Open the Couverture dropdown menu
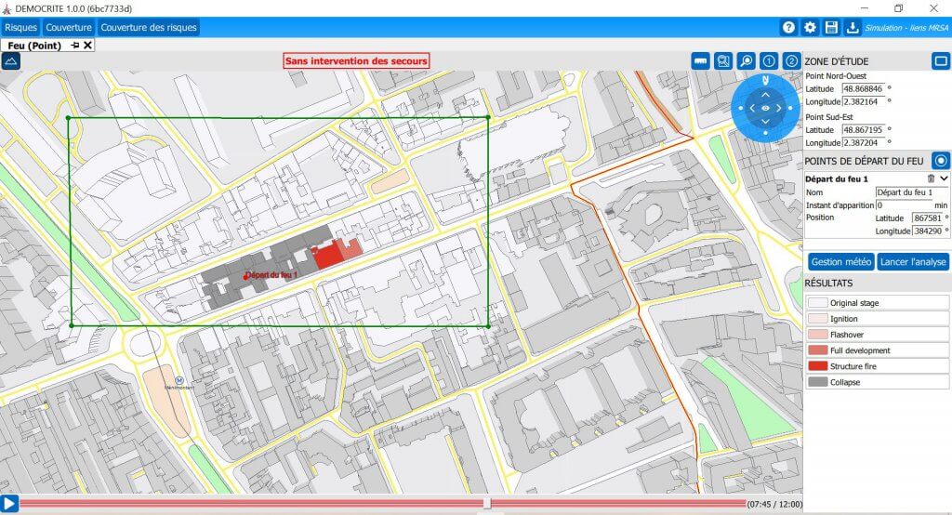 (x=69, y=27)
